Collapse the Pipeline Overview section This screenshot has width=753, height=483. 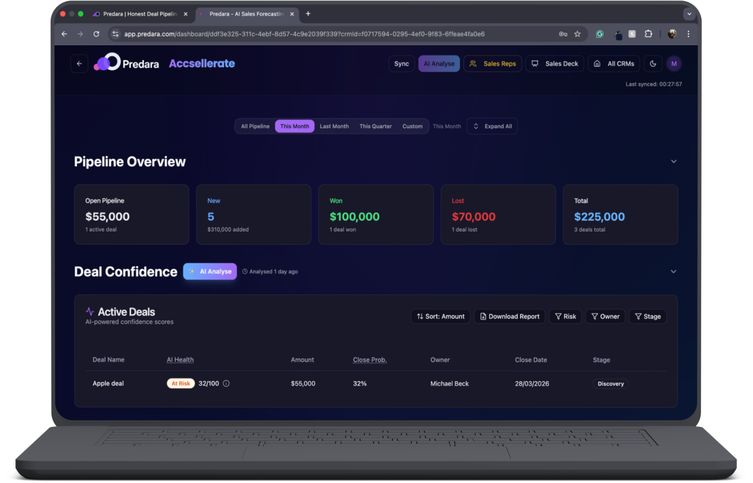[x=673, y=161]
